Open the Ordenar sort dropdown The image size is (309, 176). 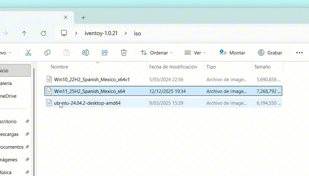tap(157, 53)
